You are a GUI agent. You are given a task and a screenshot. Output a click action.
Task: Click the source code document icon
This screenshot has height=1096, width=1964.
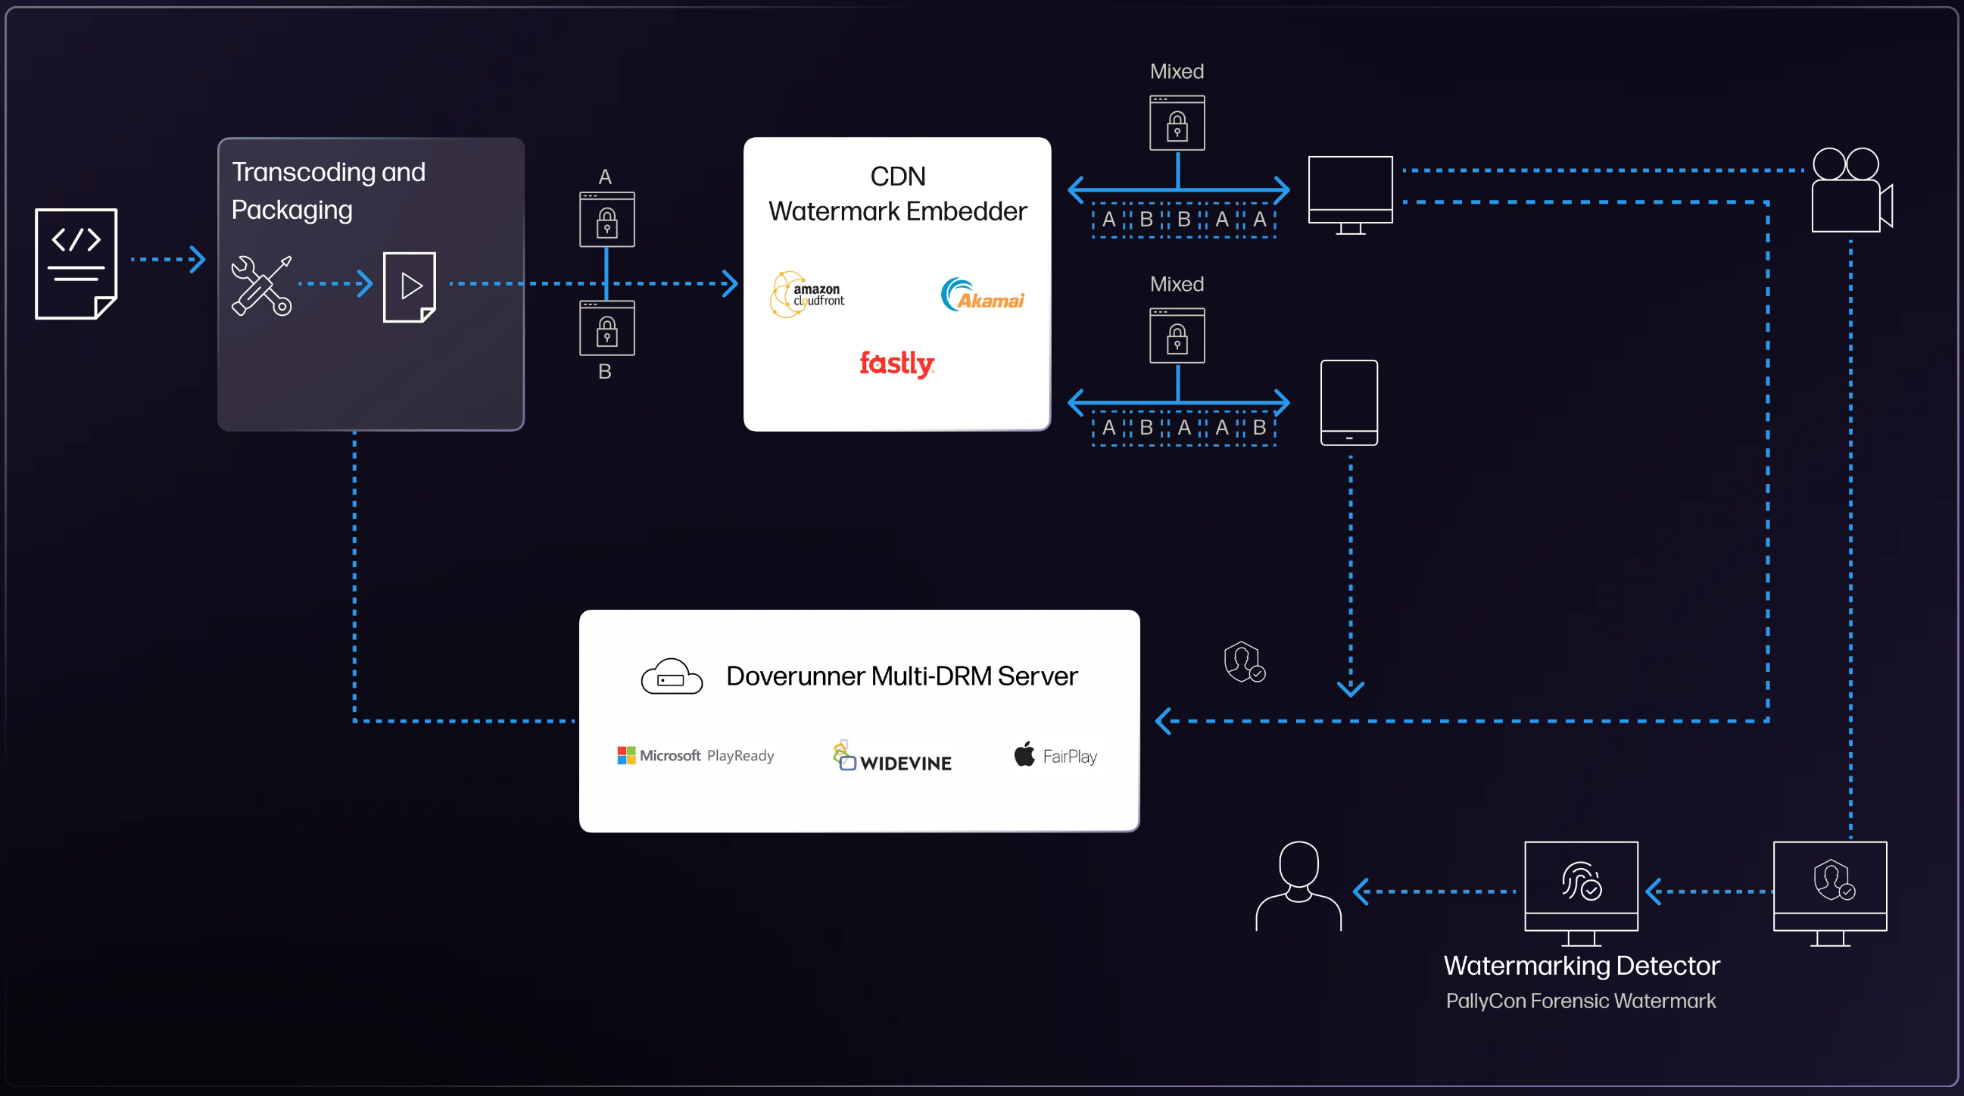pyautogui.click(x=76, y=263)
